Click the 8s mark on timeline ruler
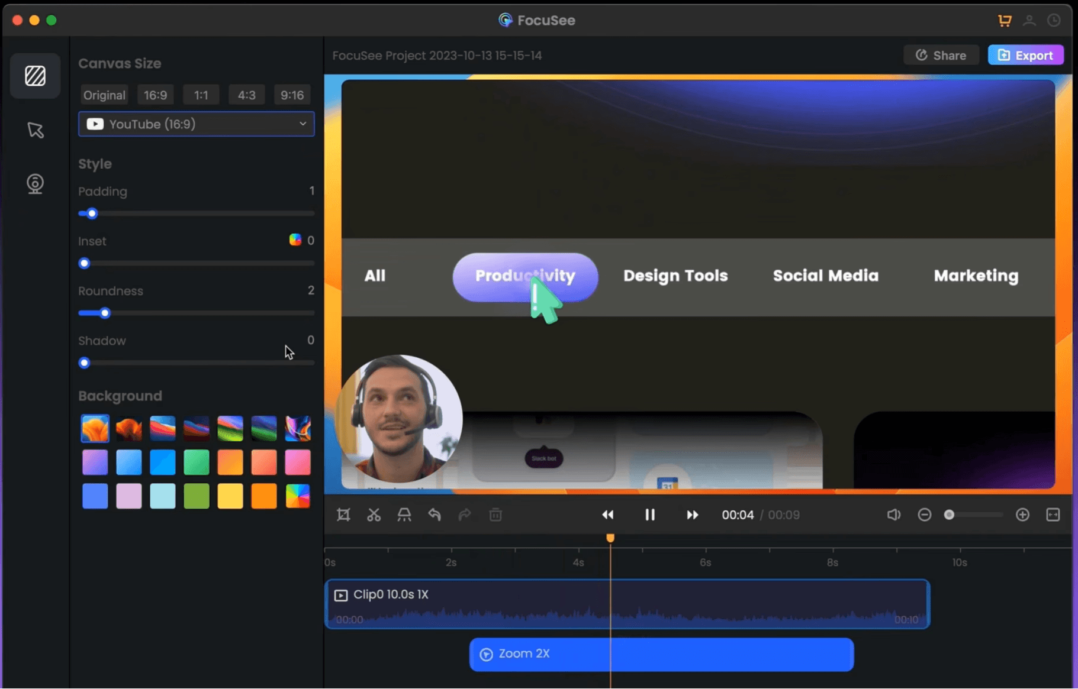This screenshot has height=689, width=1078. [x=832, y=562]
